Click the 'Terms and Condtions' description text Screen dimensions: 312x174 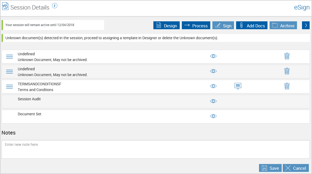coord(35,90)
